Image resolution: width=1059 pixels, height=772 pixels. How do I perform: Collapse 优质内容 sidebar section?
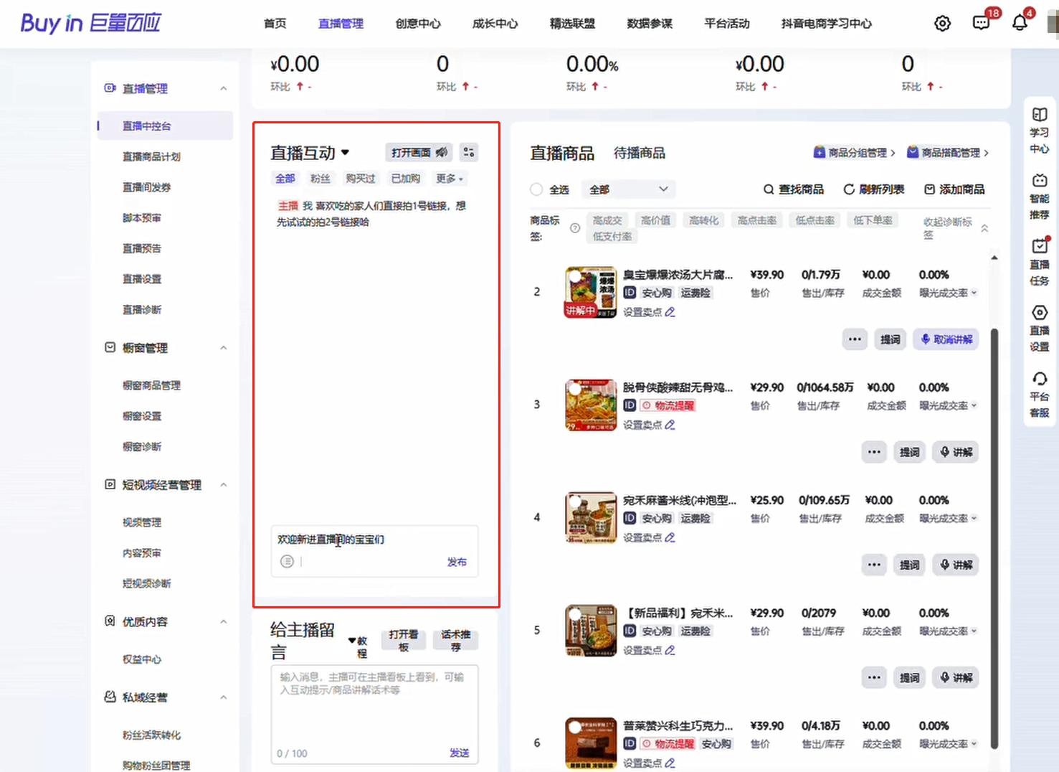click(224, 622)
